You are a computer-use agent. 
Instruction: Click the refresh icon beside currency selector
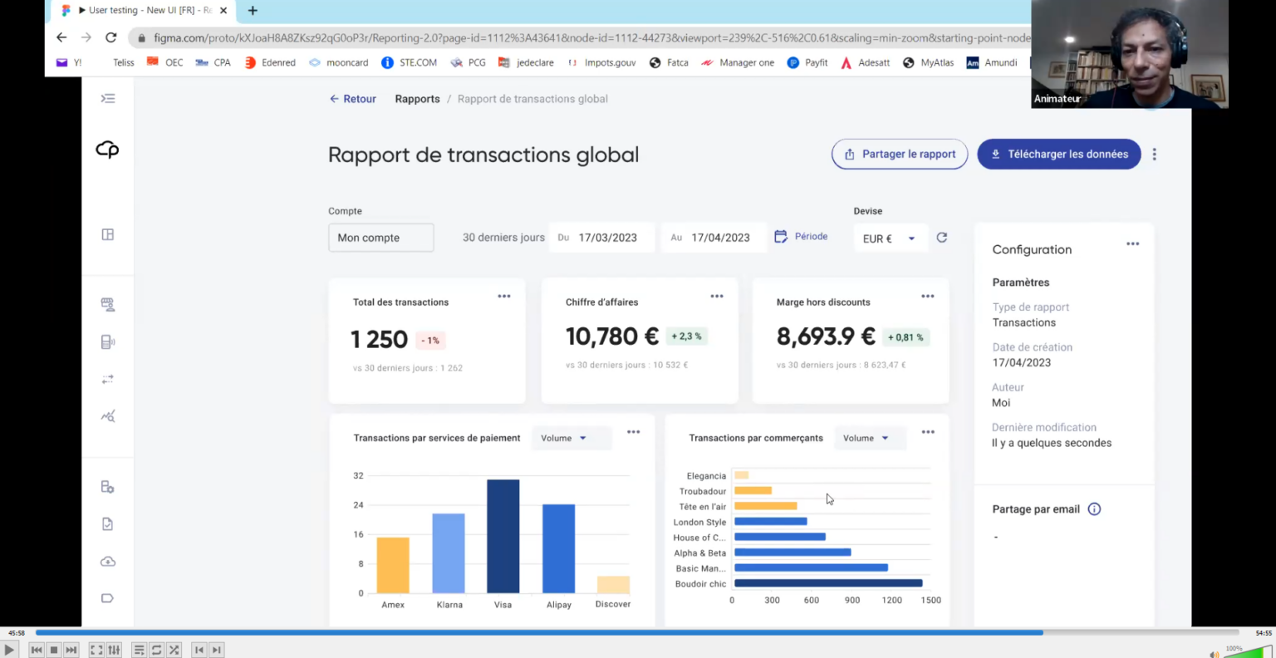point(942,238)
